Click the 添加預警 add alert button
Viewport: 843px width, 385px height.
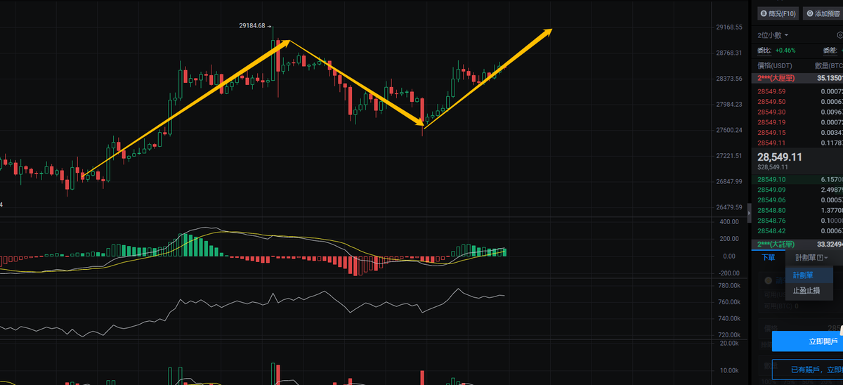[823, 13]
